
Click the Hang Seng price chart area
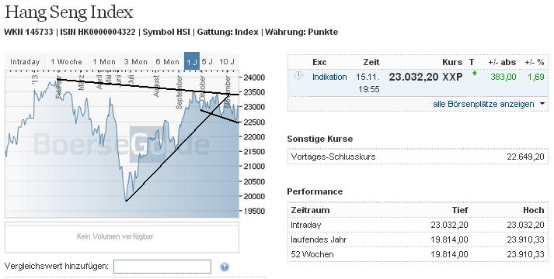[x=122, y=143]
